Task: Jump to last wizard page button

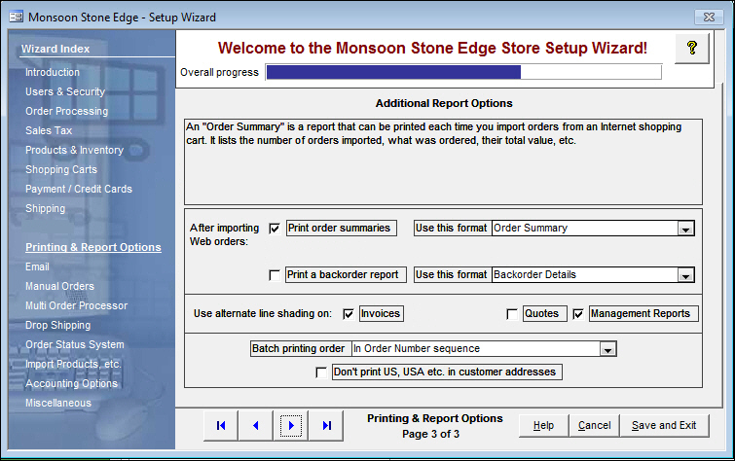Action: coord(327,425)
